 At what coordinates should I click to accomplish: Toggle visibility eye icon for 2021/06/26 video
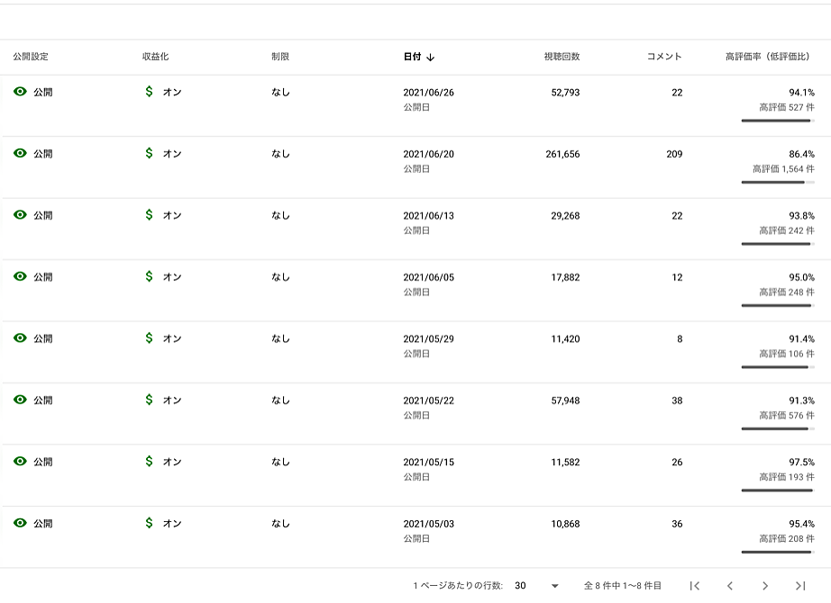(x=20, y=91)
